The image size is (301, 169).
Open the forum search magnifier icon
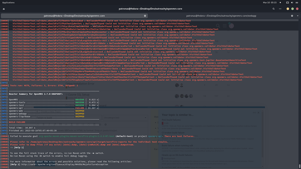click(x=218, y=26)
